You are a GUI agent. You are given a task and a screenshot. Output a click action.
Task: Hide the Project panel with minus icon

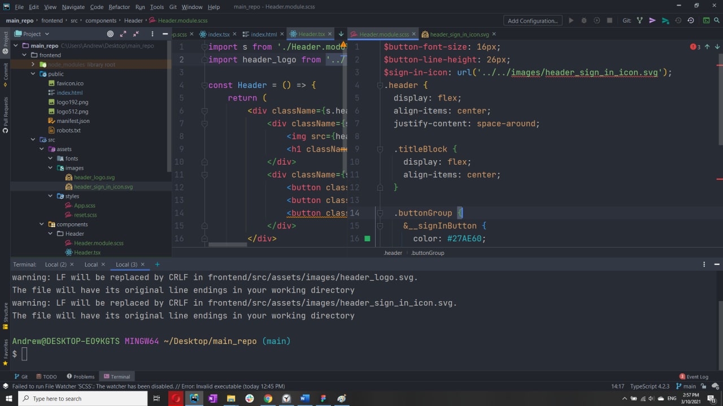[165, 34]
